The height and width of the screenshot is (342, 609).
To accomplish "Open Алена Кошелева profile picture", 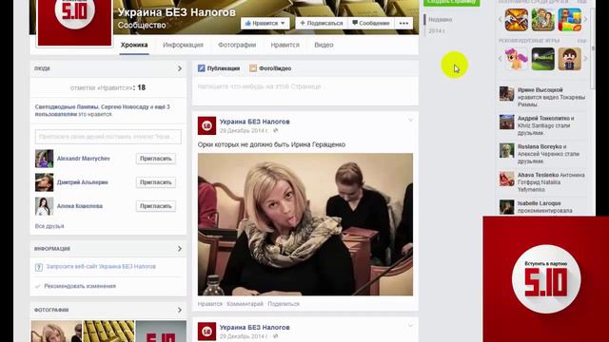I will pos(45,206).
